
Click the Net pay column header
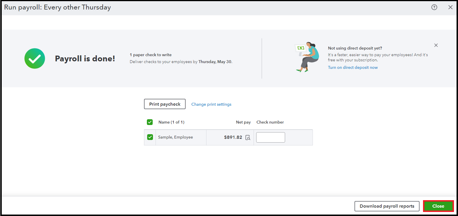(x=243, y=122)
